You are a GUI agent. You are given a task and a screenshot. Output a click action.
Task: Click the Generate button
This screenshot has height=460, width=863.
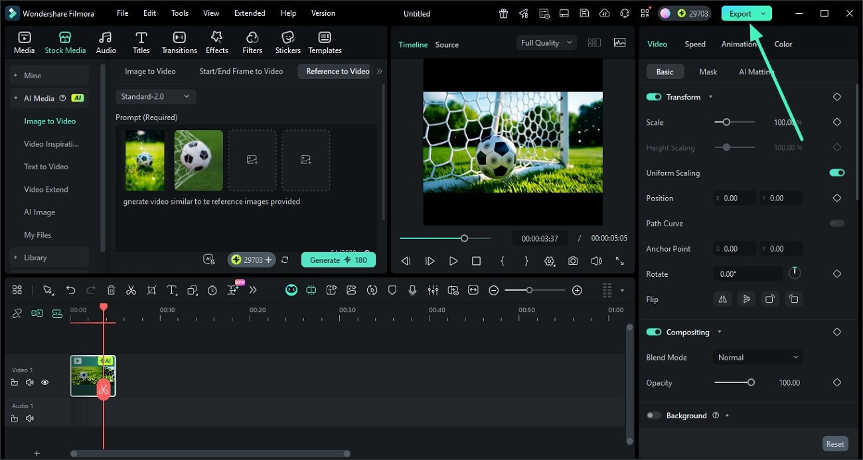click(x=339, y=260)
